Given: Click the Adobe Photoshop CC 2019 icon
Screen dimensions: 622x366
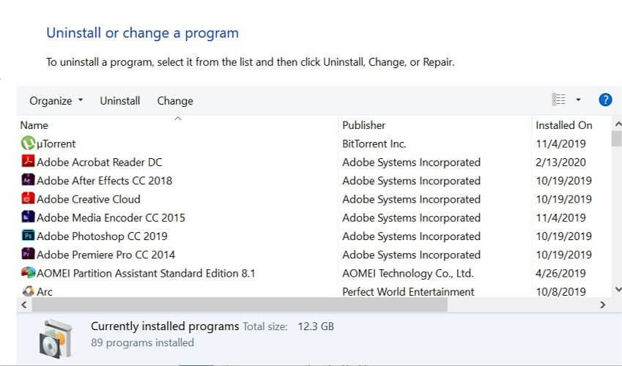Looking at the screenshot, I should 28,235.
